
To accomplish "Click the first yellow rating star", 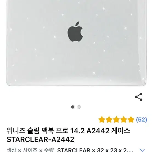I will point(102,119).
